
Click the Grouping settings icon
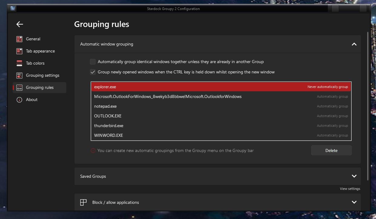pos(19,76)
